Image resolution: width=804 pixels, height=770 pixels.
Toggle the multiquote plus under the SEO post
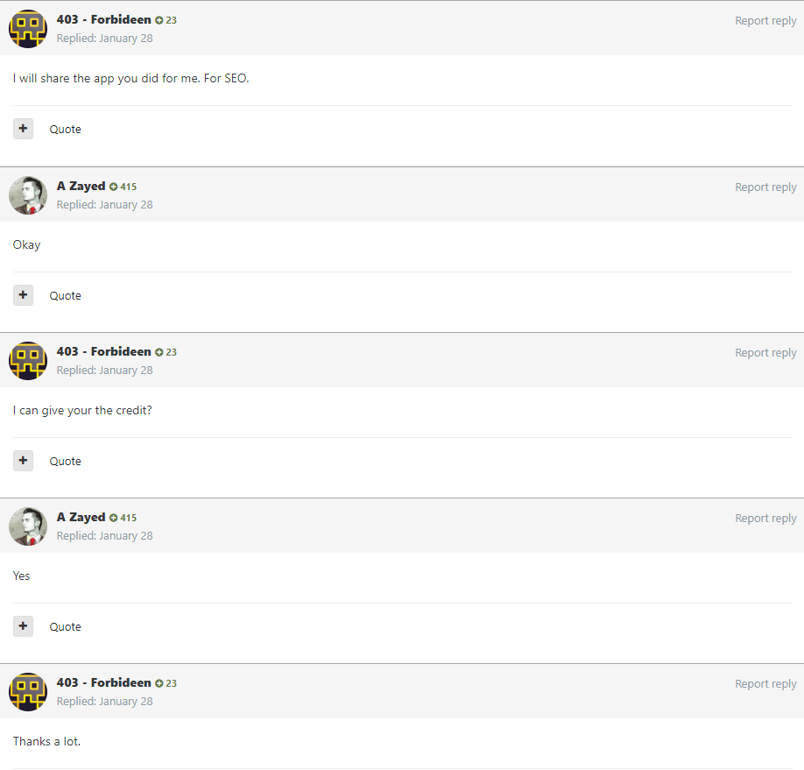pyautogui.click(x=23, y=128)
